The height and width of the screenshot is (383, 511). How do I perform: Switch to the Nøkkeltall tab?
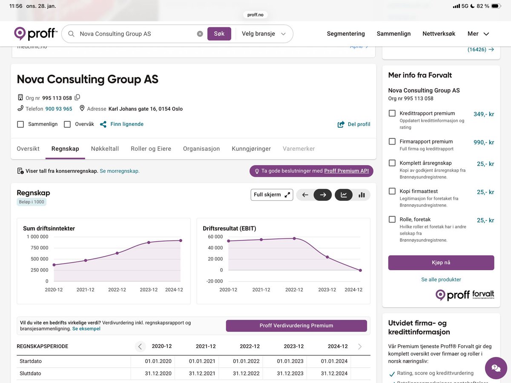point(105,149)
